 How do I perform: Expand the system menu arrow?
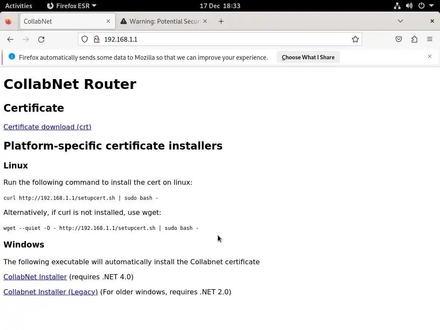tap(431, 6)
